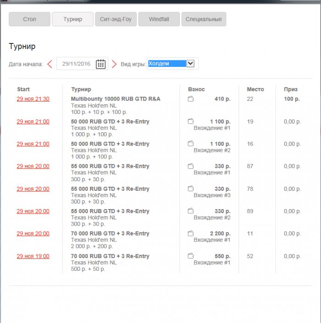Click the Турнир page heading
321x323 pixels.
click(22, 46)
